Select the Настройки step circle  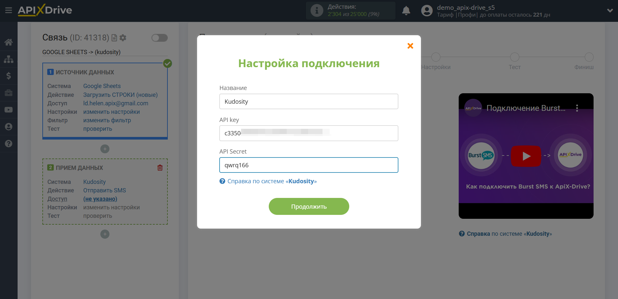point(436,57)
